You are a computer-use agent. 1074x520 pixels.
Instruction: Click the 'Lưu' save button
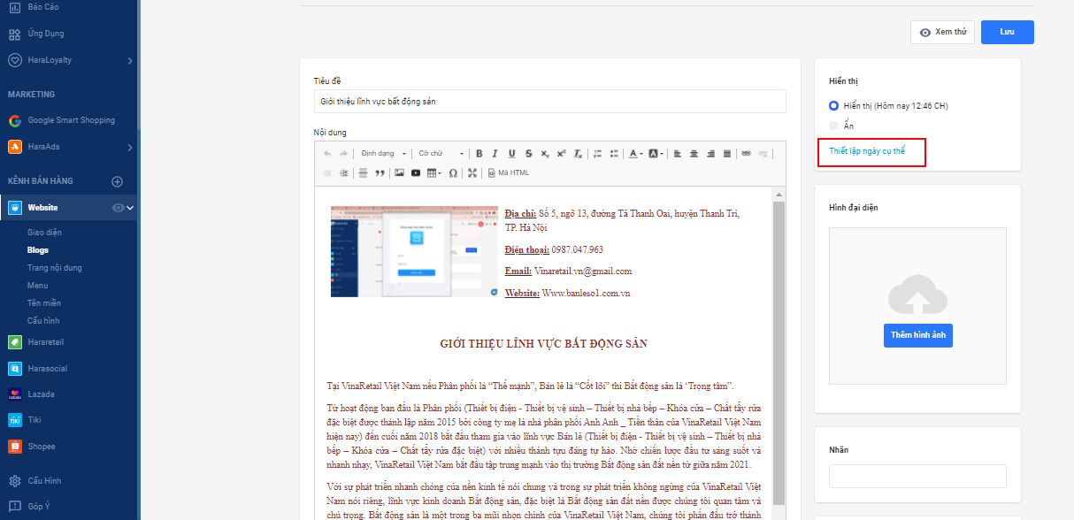(x=1007, y=32)
